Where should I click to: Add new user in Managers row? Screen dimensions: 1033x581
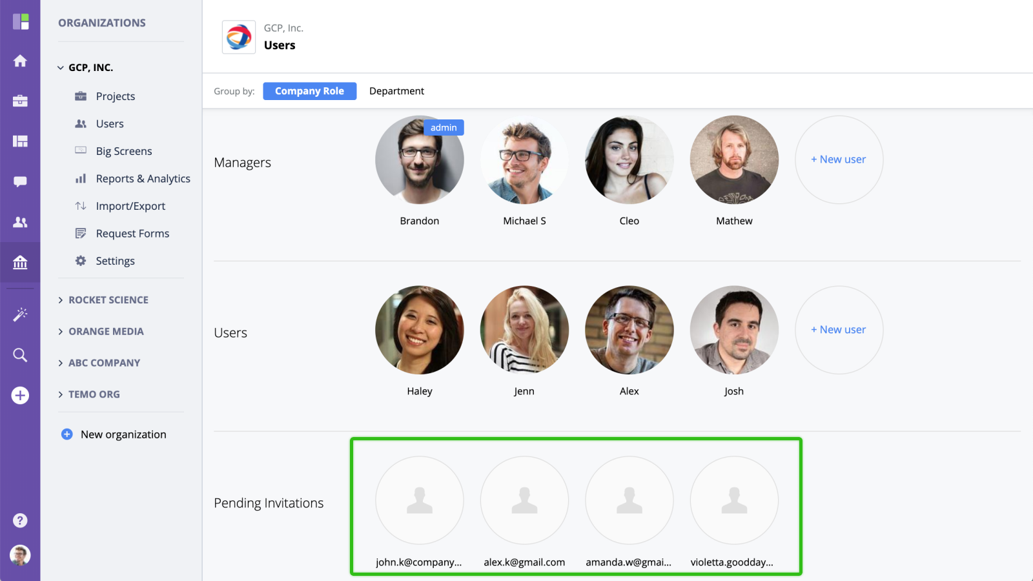pyautogui.click(x=839, y=159)
